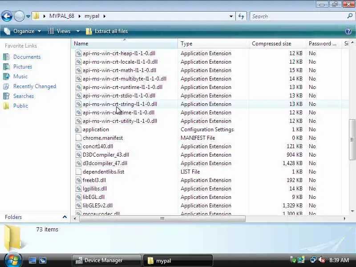Select concrt140.dll file icon
356x267 pixels.
pos(78,146)
